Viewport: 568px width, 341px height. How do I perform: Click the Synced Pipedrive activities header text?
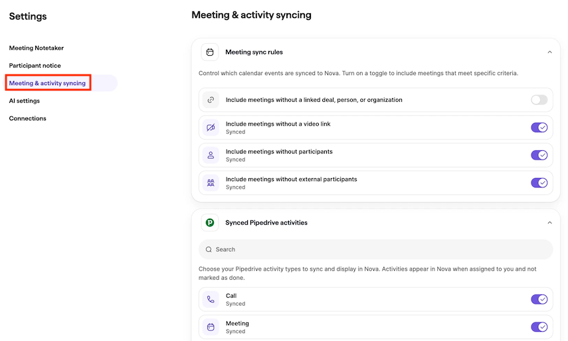(266, 223)
